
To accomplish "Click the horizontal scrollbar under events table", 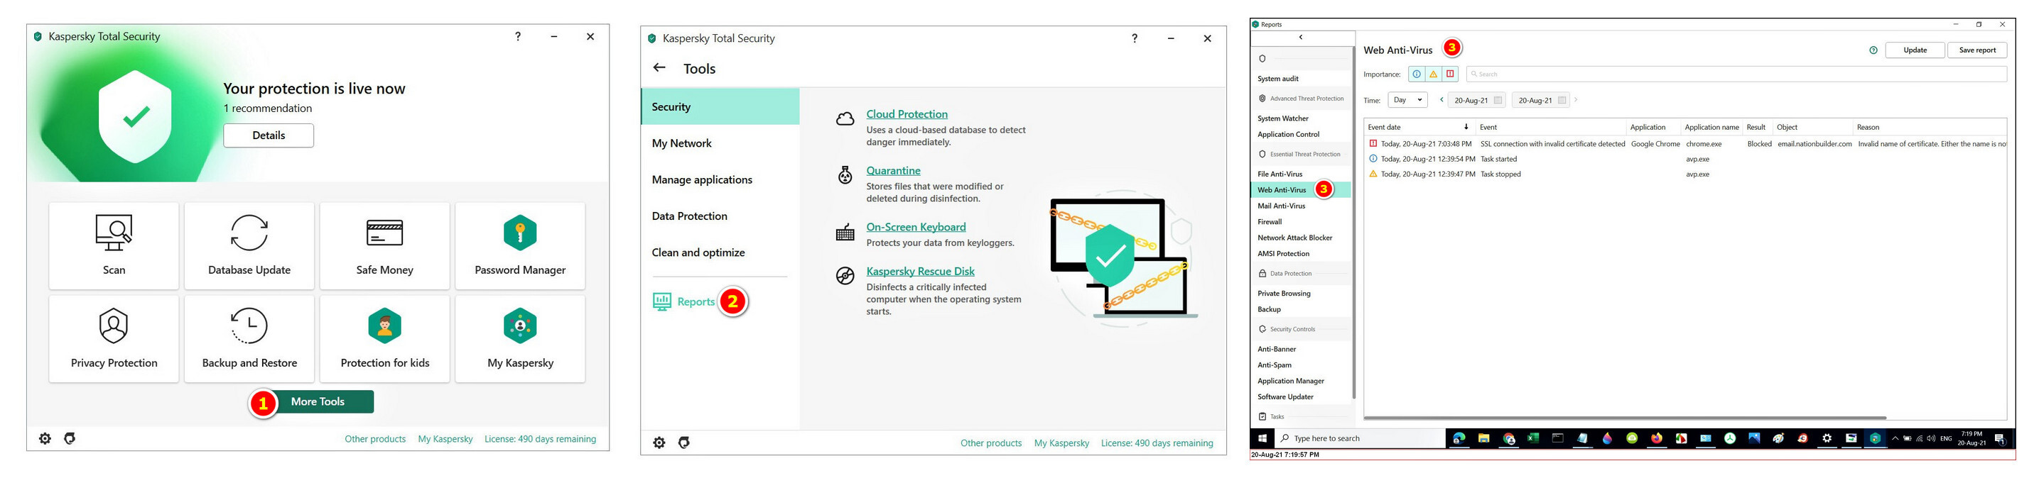I will [x=1625, y=417].
